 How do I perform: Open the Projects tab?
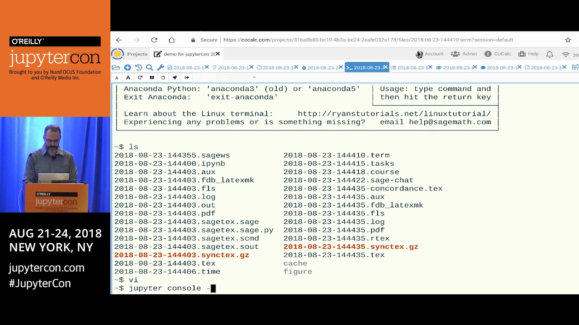137,54
